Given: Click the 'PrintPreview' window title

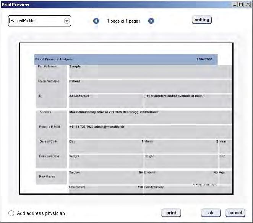Looking at the screenshot, I should tap(15, 5).
